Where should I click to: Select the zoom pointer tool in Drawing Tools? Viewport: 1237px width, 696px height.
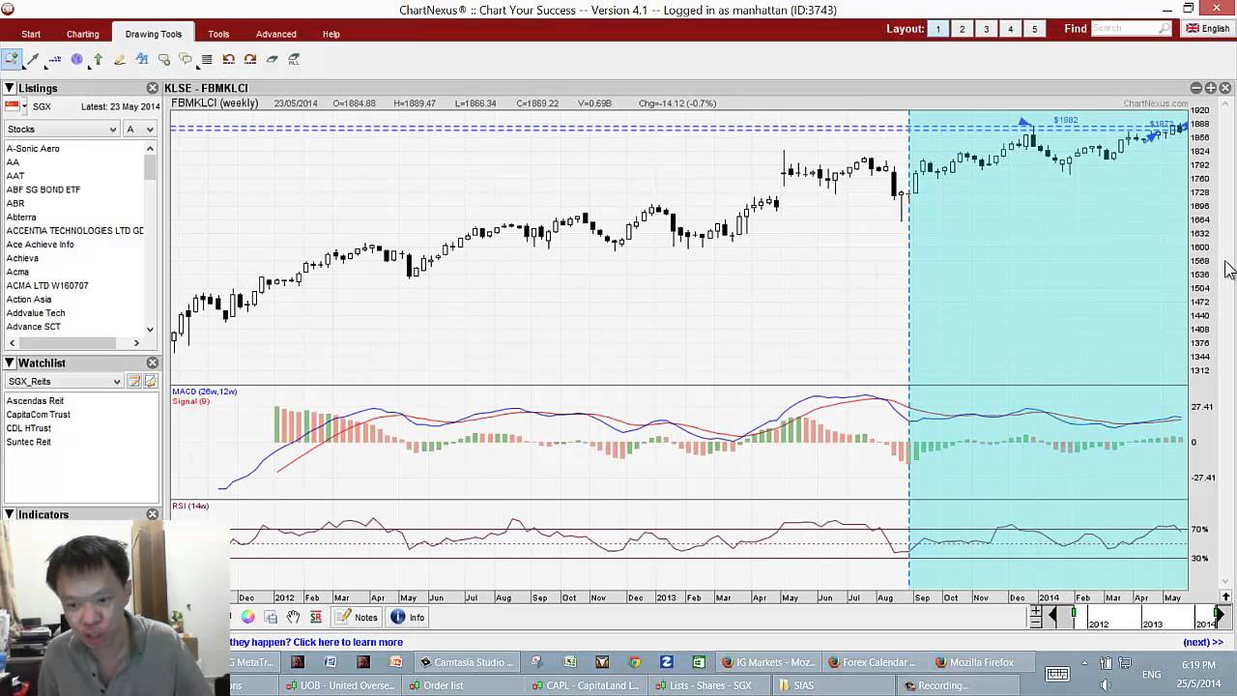pos(12,59)
